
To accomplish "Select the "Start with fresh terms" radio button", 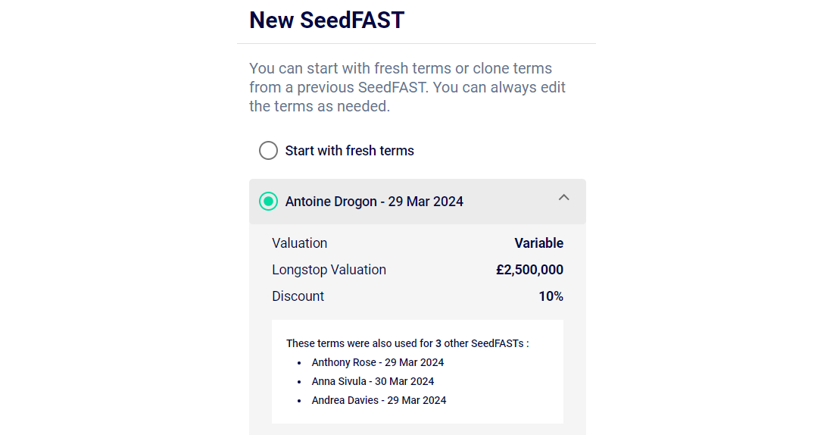I will (x=268, y=151).
